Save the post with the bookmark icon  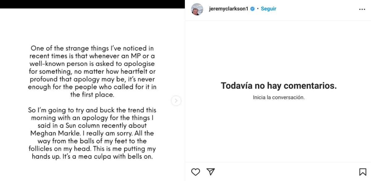click(362, 172)
